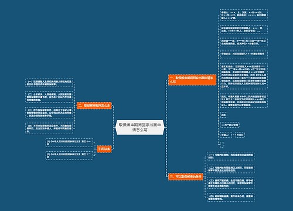
Task: Select the procedure node (一) on the left branch
Action: [49, 83]
